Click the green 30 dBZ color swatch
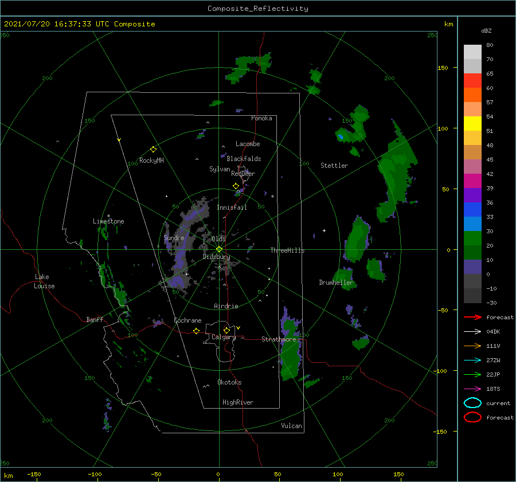Image resolution: width=516 pixels, height=482 pixels. (x=472, y=238)
